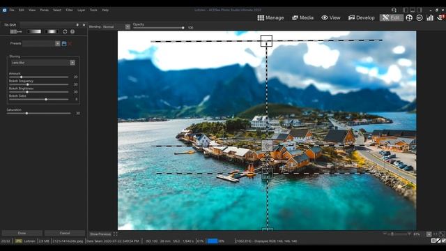Click the top tilt-shift square handle

point(266,41)
